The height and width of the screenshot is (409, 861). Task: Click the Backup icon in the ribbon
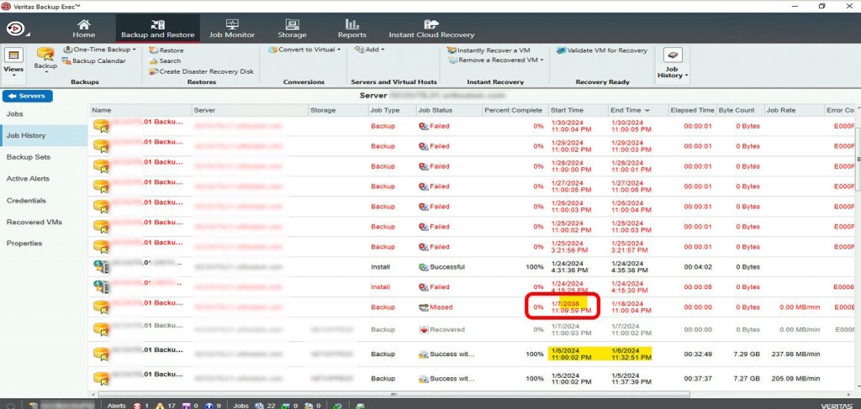pyautogui.click(x=45, y=59)
